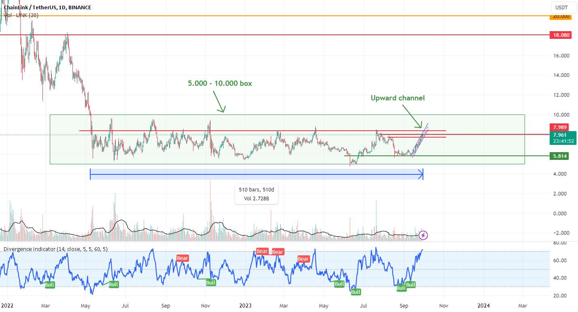Click the red 18.080 price label
The height and width of the screenshot is (312, 578).
(x=561, y=35)
